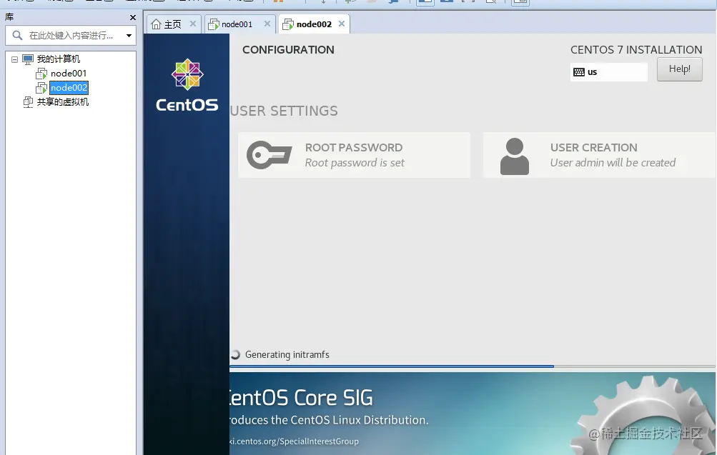Click the USER SETTINGS heading

click(284, 111)
